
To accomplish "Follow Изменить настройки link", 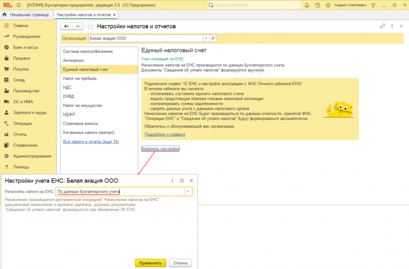I will coord(161,148).
